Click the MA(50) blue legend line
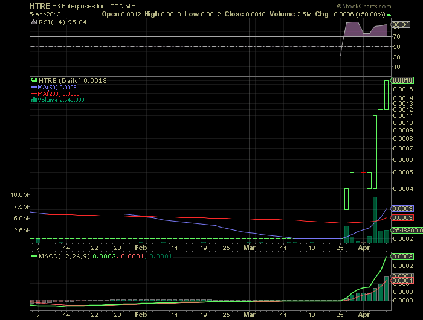The image size is (423, 320). tap(34, 87)
